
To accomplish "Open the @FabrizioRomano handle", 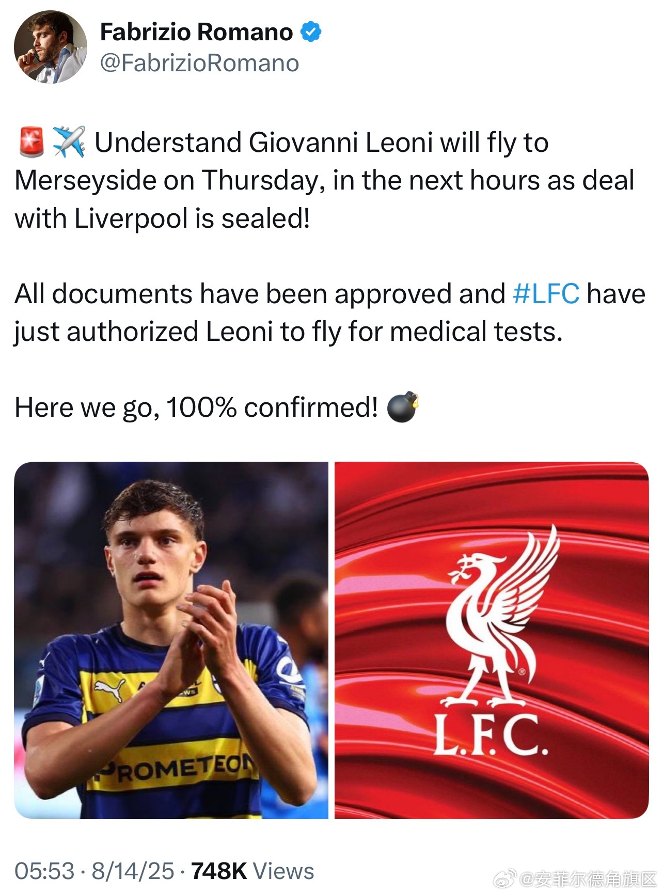I will tap(199, 64).
